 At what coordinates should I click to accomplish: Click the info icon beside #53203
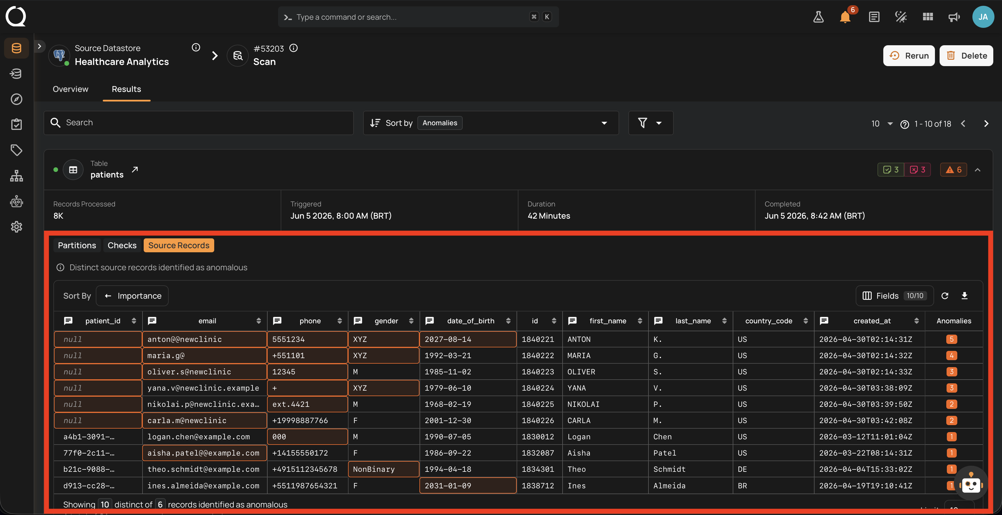coord(294,48)
